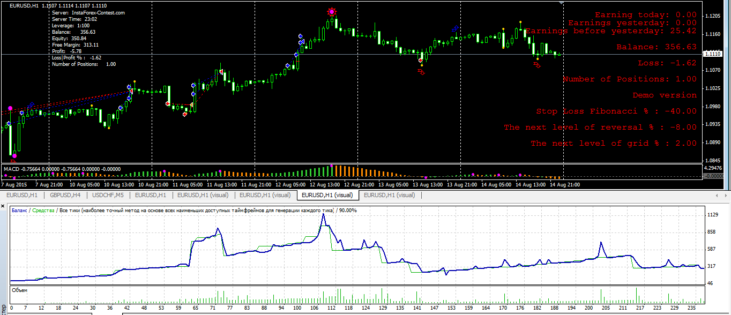Click the current price tag 1.1110 on the price scale

[713, 54]
